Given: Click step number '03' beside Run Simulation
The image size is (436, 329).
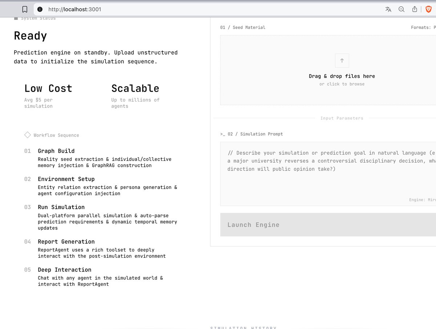Looking at the screenshot, I should click(x=28, y=207).
